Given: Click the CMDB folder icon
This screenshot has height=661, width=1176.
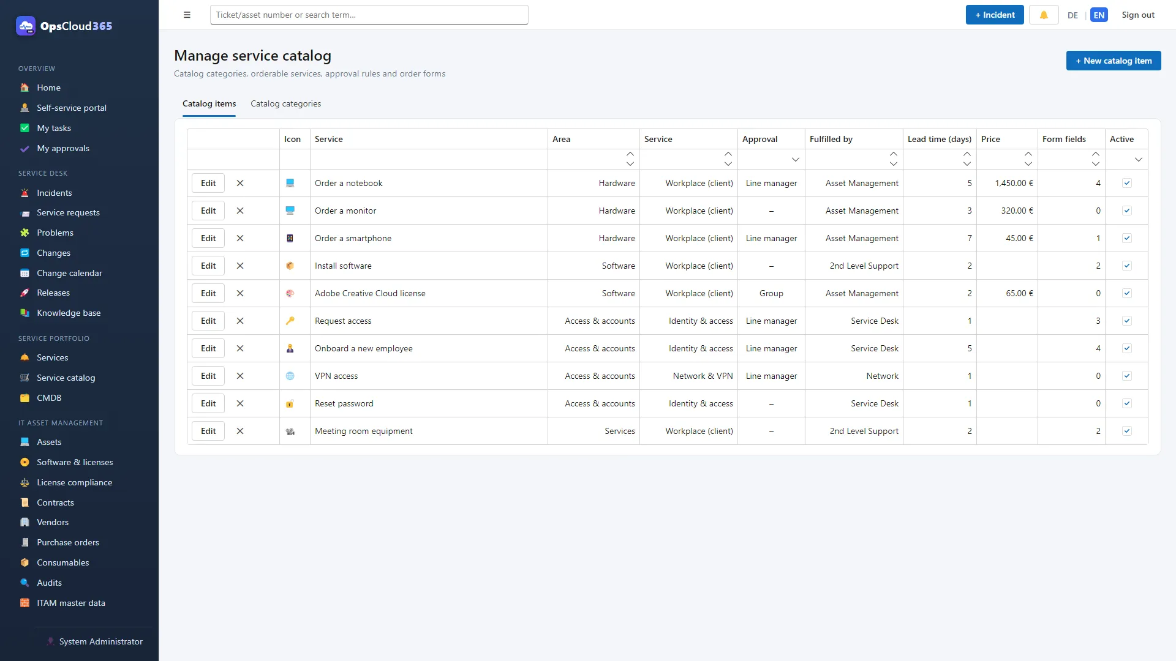Looking at the screenshot, I should point(24,398).
